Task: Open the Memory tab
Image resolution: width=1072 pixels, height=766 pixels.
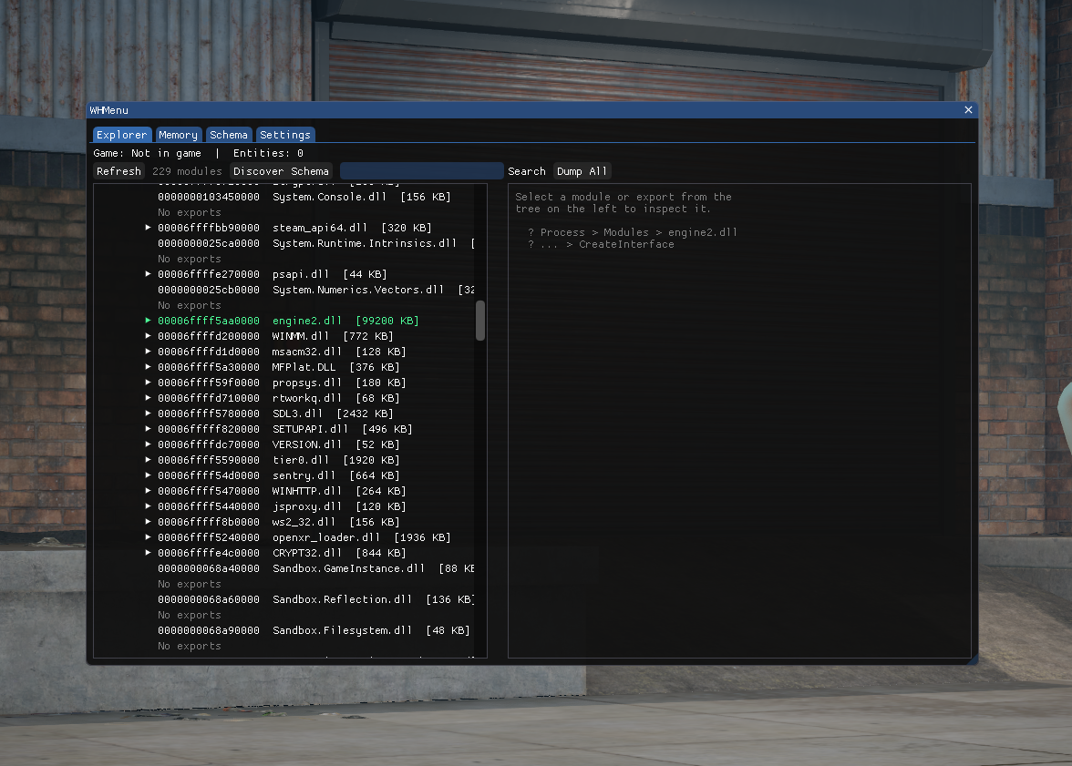Action: coord(178,135)
